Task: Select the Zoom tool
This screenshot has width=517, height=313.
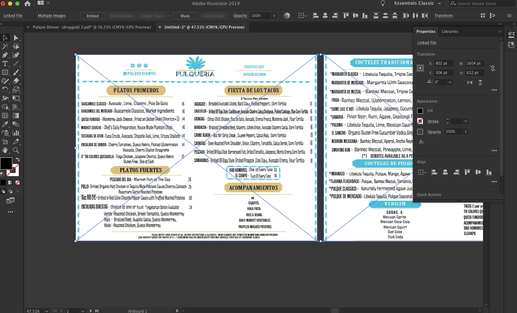Action: click(16, 150)
